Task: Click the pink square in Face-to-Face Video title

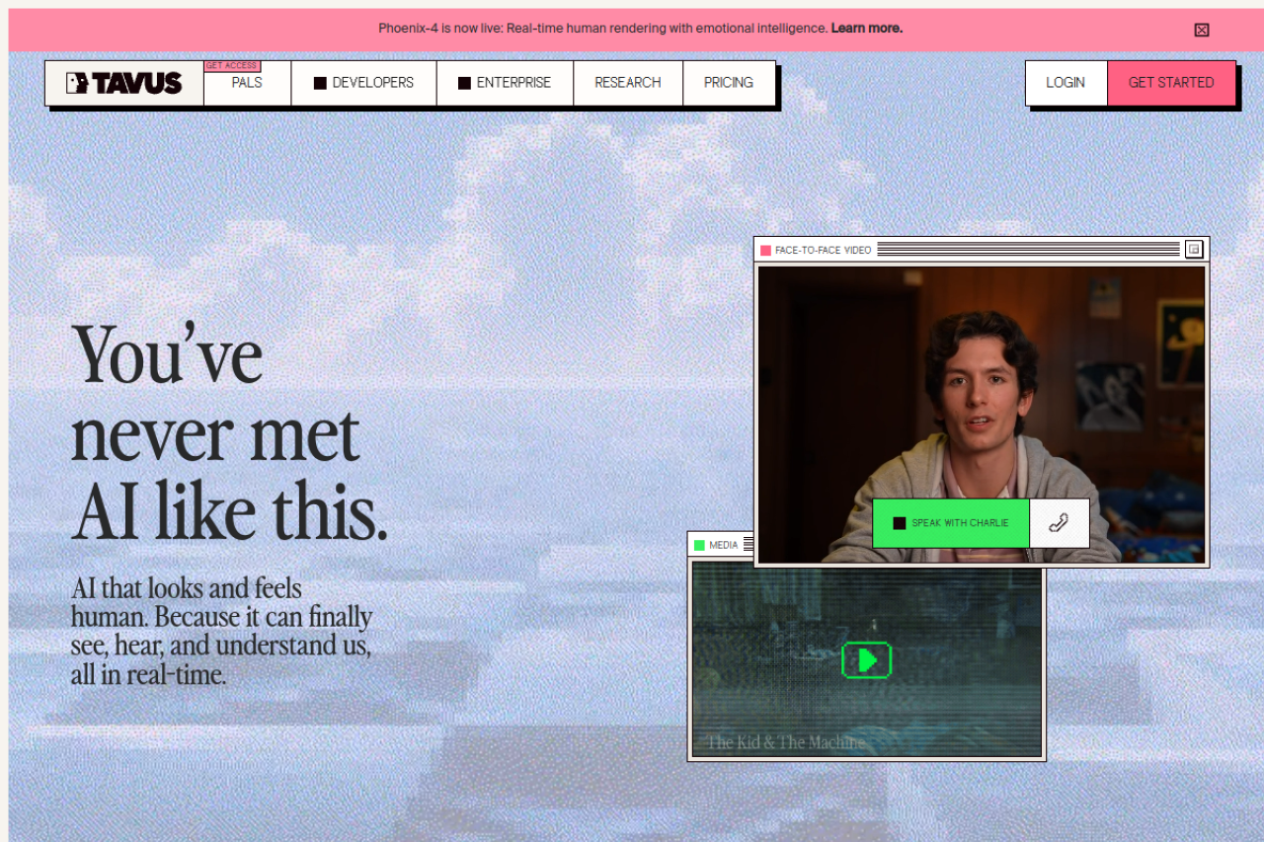Action: pyautogui.click(x=765, y=251)
